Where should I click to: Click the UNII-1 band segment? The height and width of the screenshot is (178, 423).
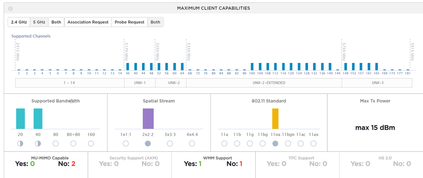(140, 83)
